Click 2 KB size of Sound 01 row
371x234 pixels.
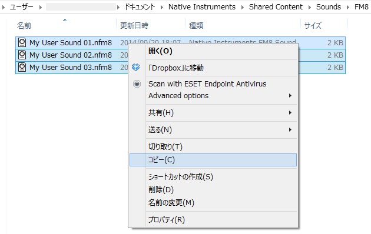tap(335, 43)
